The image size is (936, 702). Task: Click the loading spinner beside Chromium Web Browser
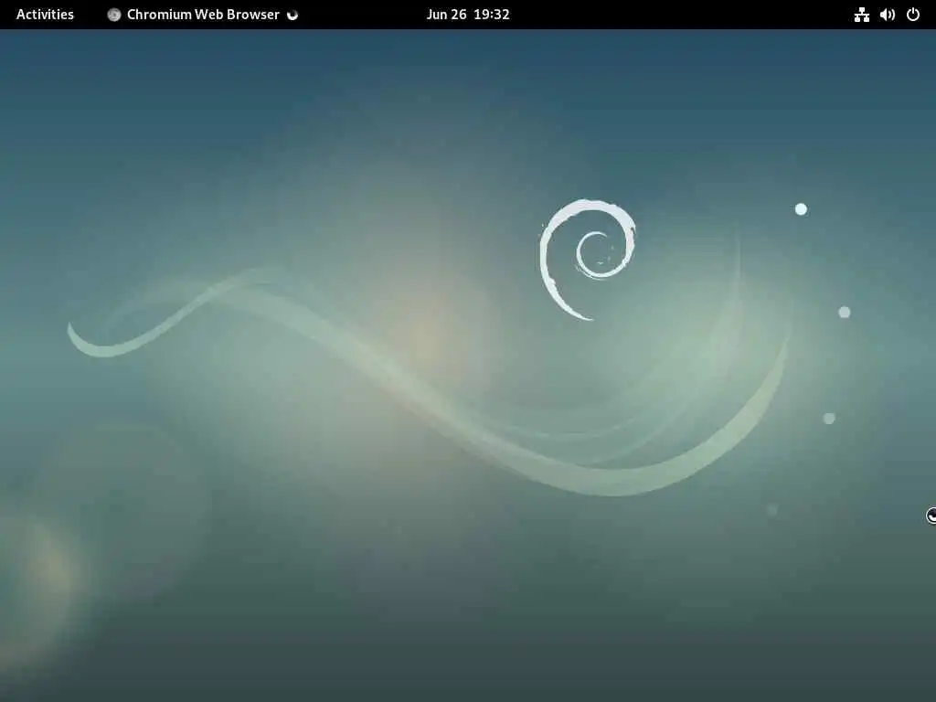pos(292,15)
